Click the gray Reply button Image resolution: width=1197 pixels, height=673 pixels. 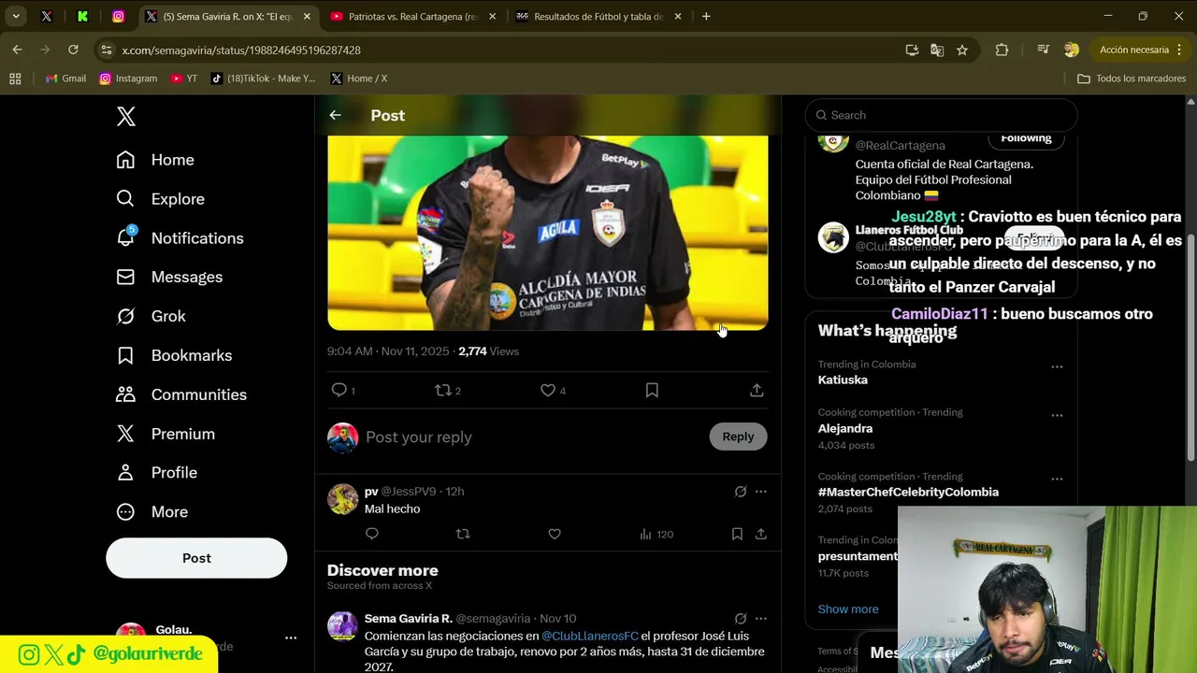(x=738, y=437)
